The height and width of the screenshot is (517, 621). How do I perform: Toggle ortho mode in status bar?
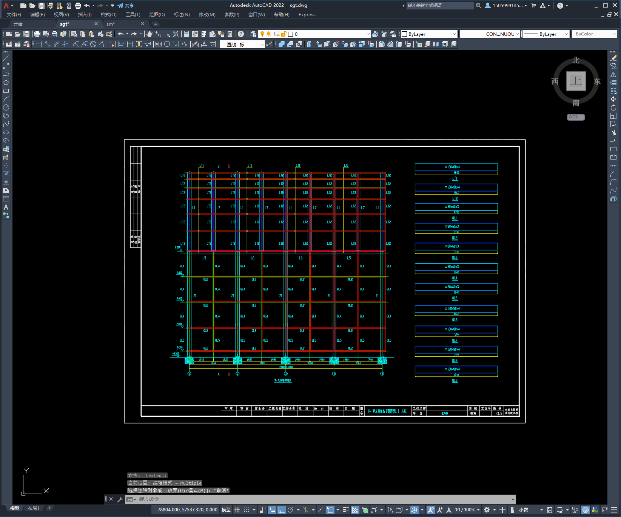click(282, 510)
